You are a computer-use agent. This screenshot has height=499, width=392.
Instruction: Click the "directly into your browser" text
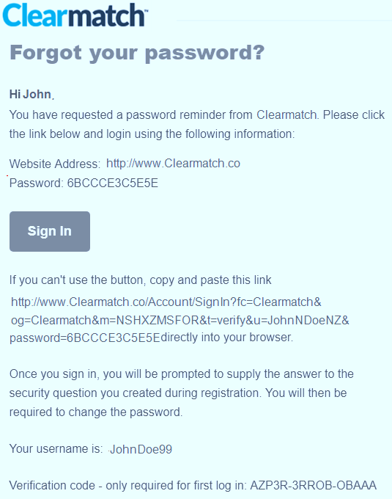(x=227, y=338)
